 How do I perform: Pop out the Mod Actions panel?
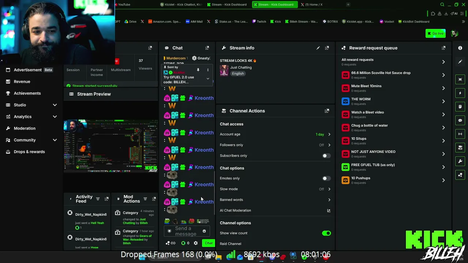[x=154, y=199]
